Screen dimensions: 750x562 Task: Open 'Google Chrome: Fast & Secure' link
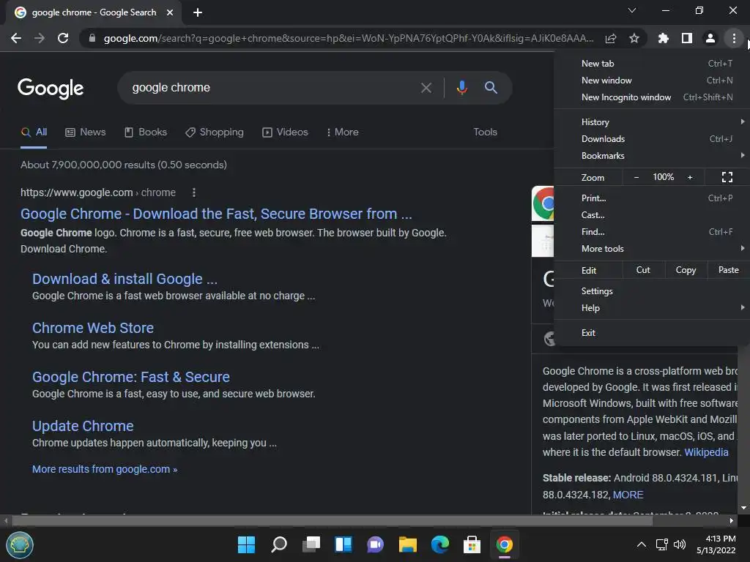click(x=131, y=377)
